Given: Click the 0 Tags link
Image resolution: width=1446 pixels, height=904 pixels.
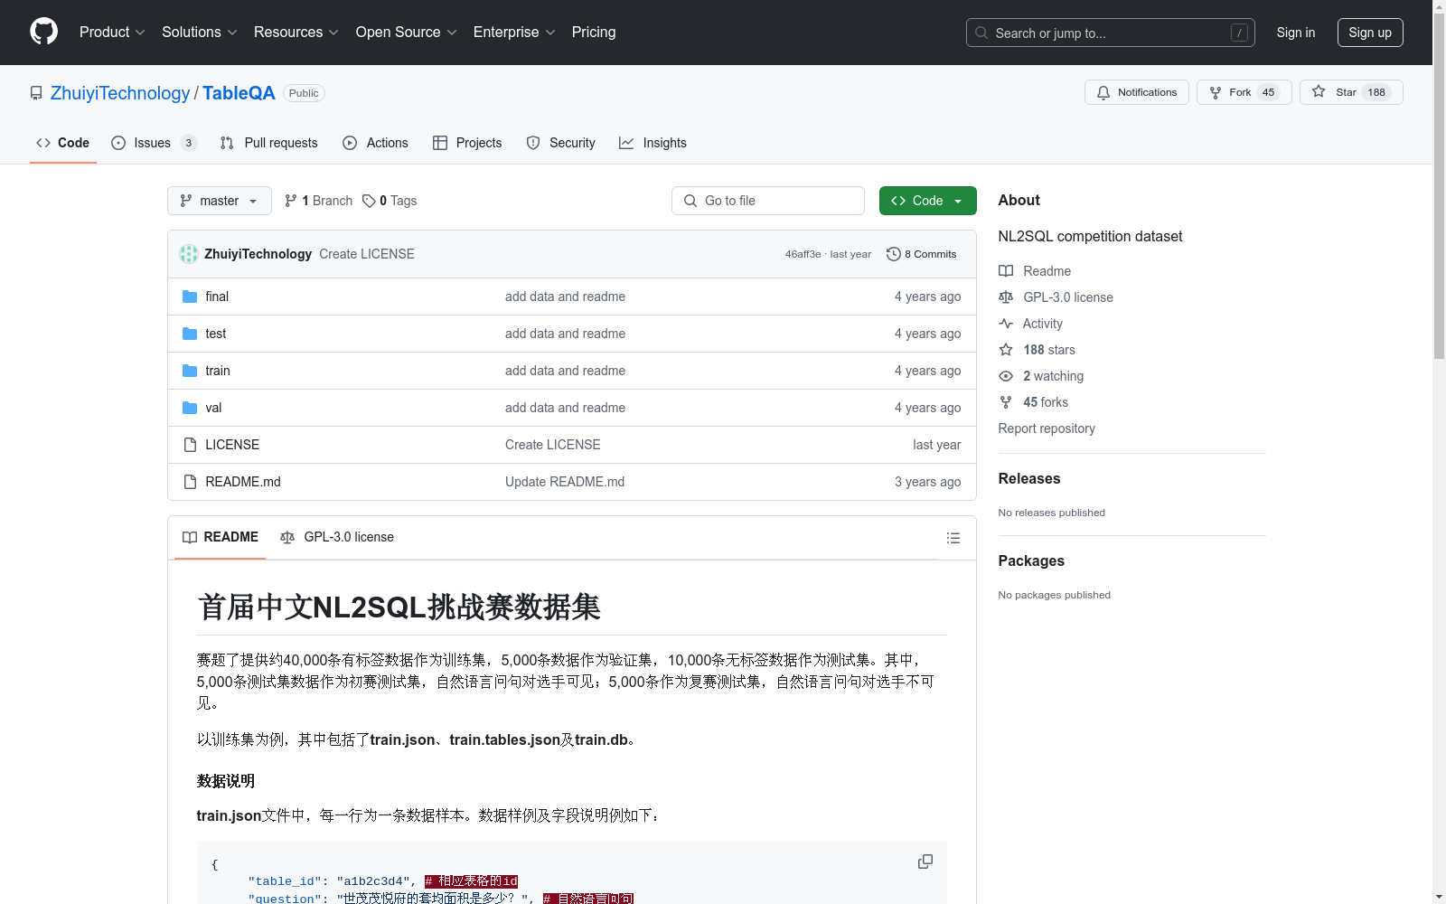Looking at the screenshot, I should (x=390, y=201).
